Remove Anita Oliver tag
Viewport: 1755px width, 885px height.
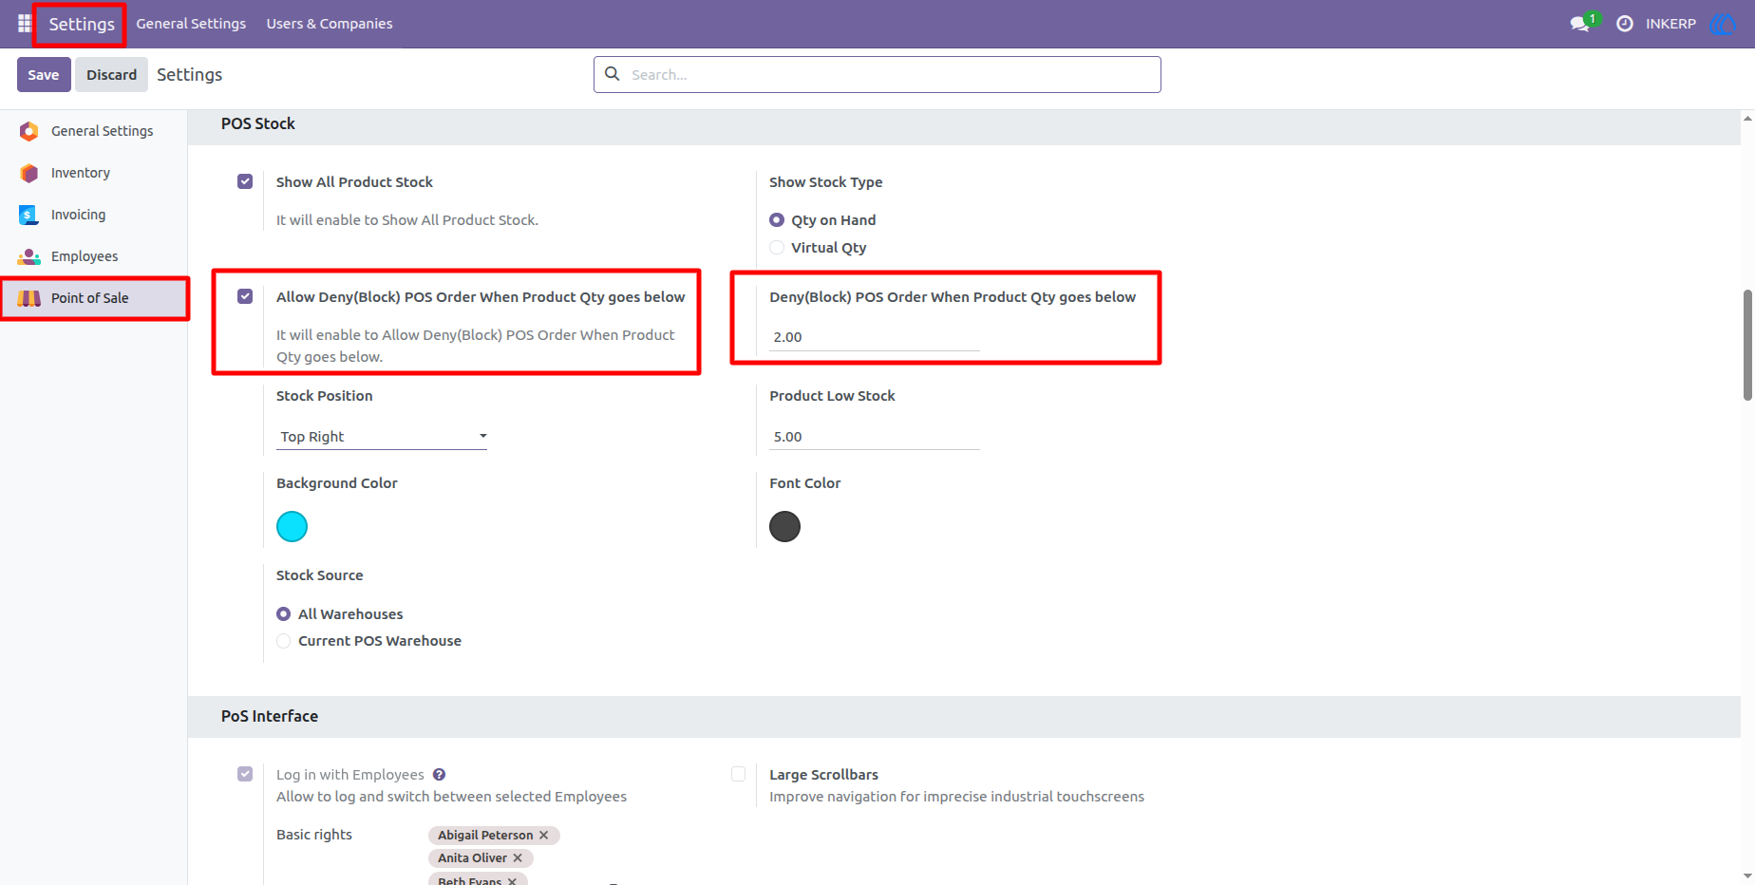pyautogui.click(x=518, y=858)
